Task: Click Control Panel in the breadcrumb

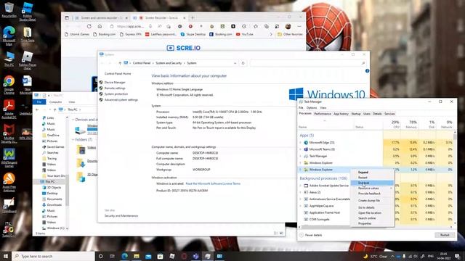Action: [x=142, y=63]
